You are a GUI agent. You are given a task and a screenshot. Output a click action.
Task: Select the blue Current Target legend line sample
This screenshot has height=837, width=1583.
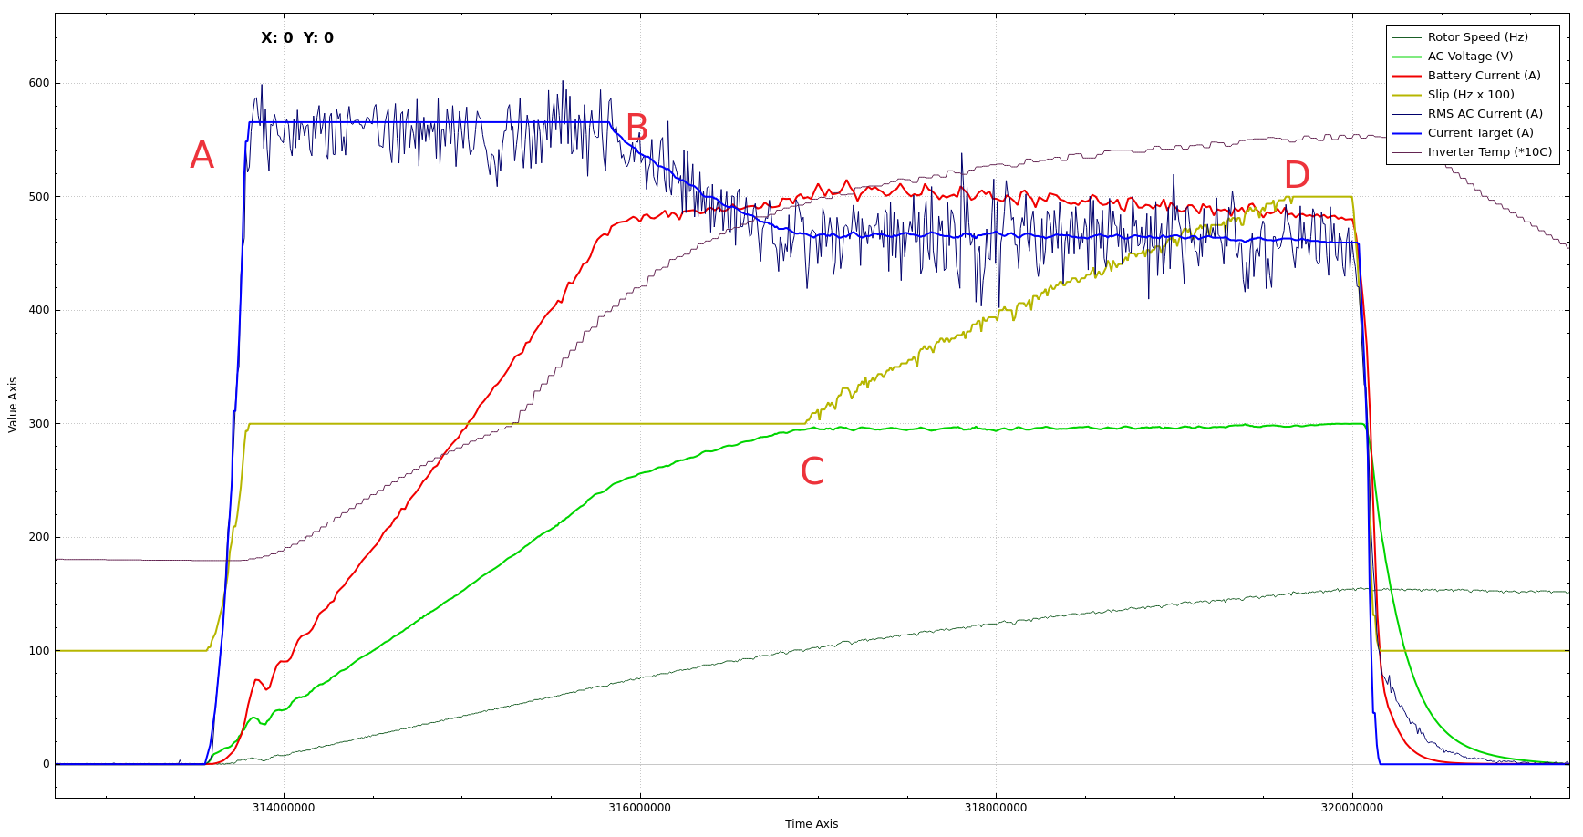(1407, 133)
